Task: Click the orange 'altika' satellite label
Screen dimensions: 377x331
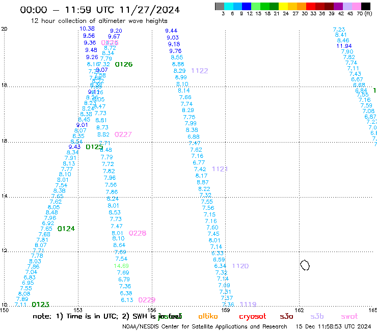Action: (x=208, y=316)
